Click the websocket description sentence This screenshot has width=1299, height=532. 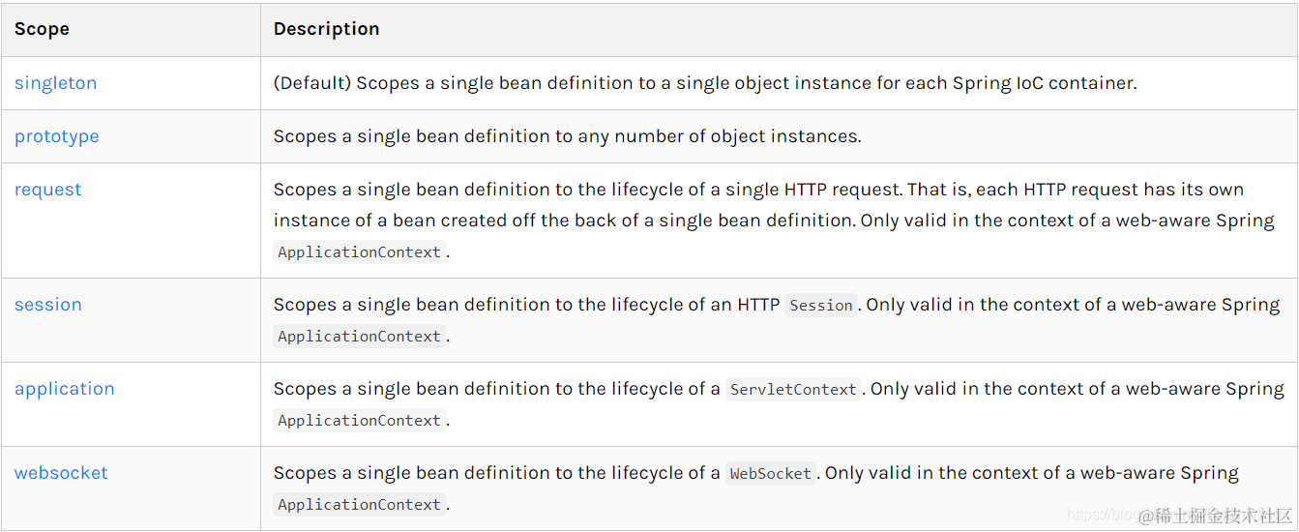pos(756,488)
